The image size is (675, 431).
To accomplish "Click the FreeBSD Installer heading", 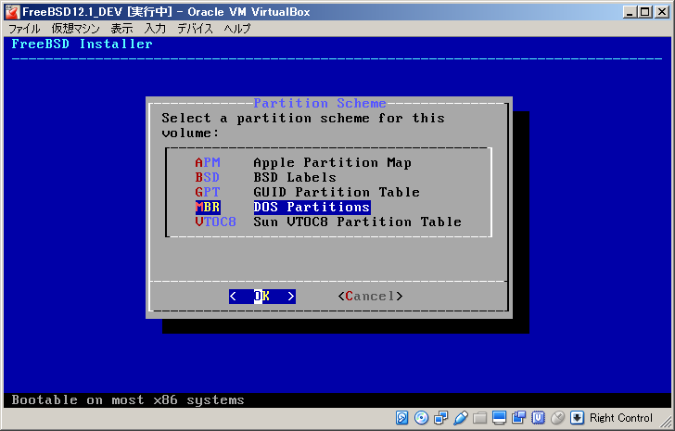I will [83, 44].
